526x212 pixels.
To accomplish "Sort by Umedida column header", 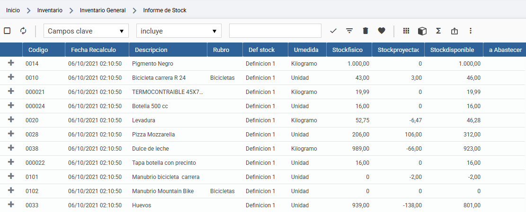I will coord(307,50).
